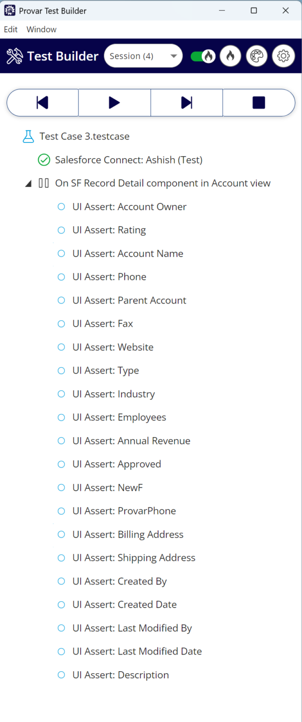302x722 pixels.
Task: Click the step-forward skip-to-end button
Action: pyautogui.click(x=187, y=103)
